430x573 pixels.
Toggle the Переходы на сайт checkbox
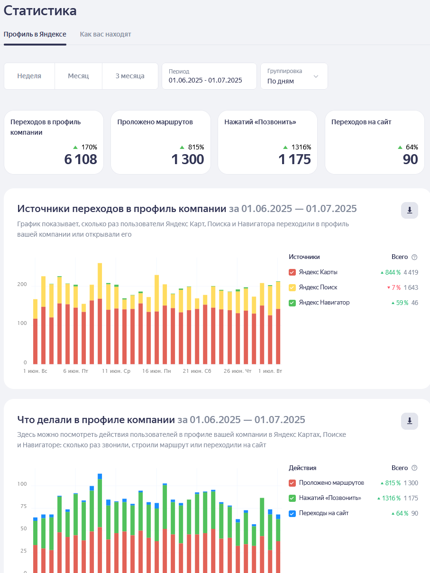292,513
